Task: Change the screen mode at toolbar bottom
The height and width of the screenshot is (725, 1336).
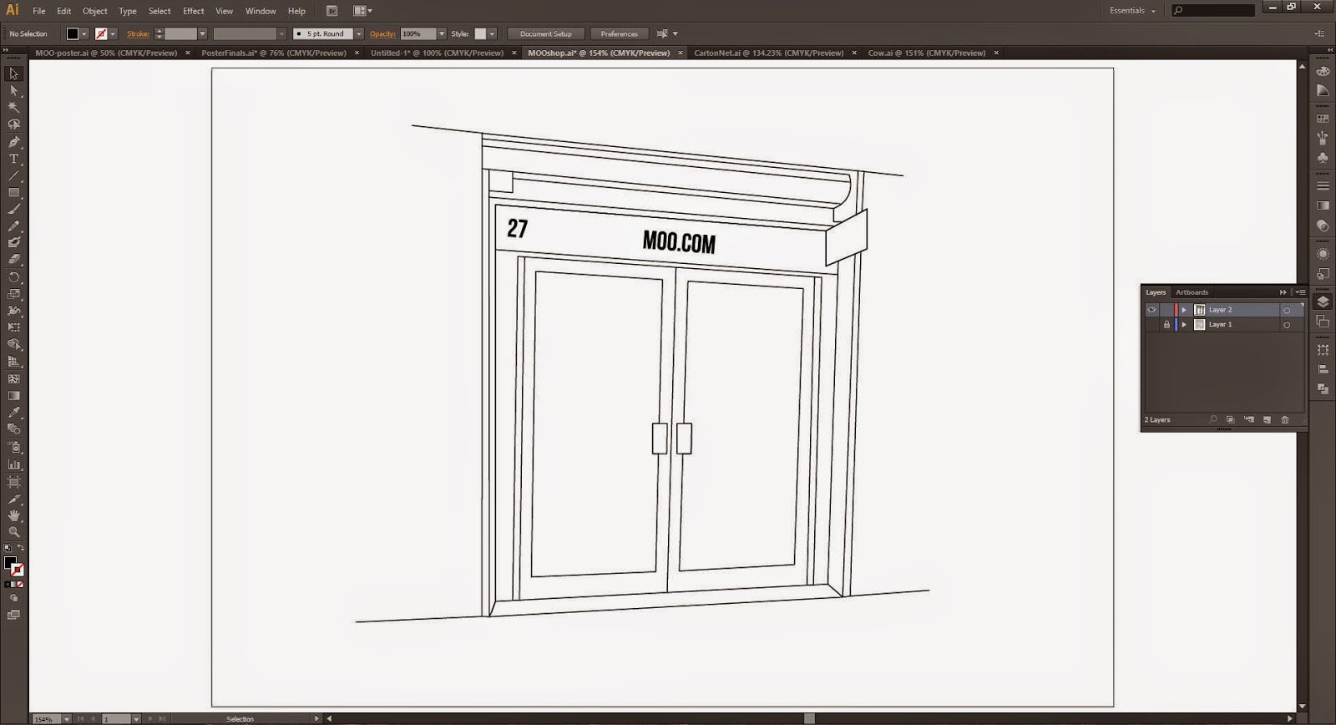Action: point(13,615)
